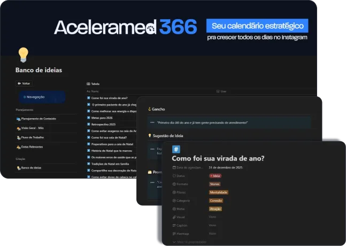Open the Navegação blue block
Image resolution: width=346 pixels, height=246 pixels.
(x=42, y=97)
